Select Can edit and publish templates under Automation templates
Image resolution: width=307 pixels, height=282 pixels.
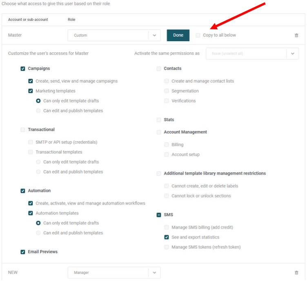pyautogui.click(x=38, y=233)
